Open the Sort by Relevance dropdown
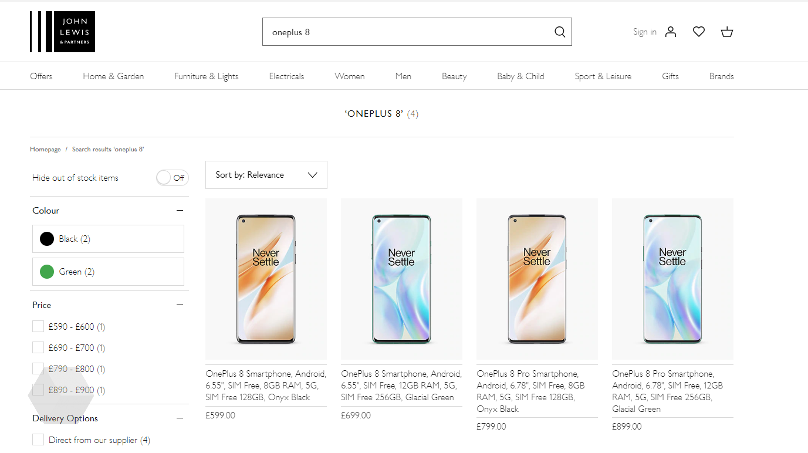 [266, 174]
